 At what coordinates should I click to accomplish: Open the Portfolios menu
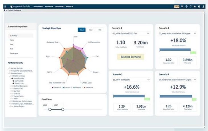(49, 7)
